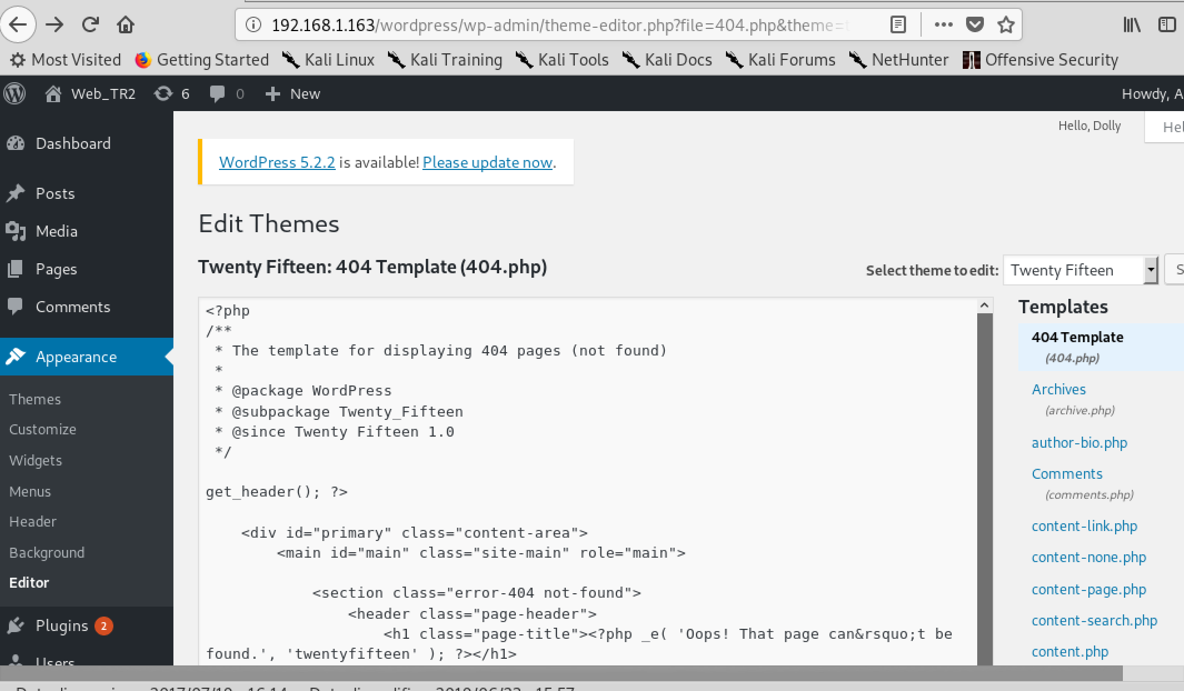Image resolution: width=1184 pixels, height=691 pixels.
Task: Open Widgets submenu item
Action: click(36, 460)
